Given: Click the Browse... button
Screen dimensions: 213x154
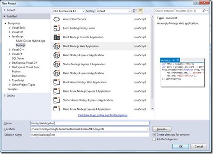Looking at the screenshot, I should [162, 129].
